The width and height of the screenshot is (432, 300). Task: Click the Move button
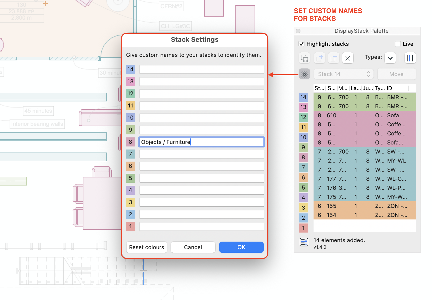pyautogui.click(x=396, y=74)
